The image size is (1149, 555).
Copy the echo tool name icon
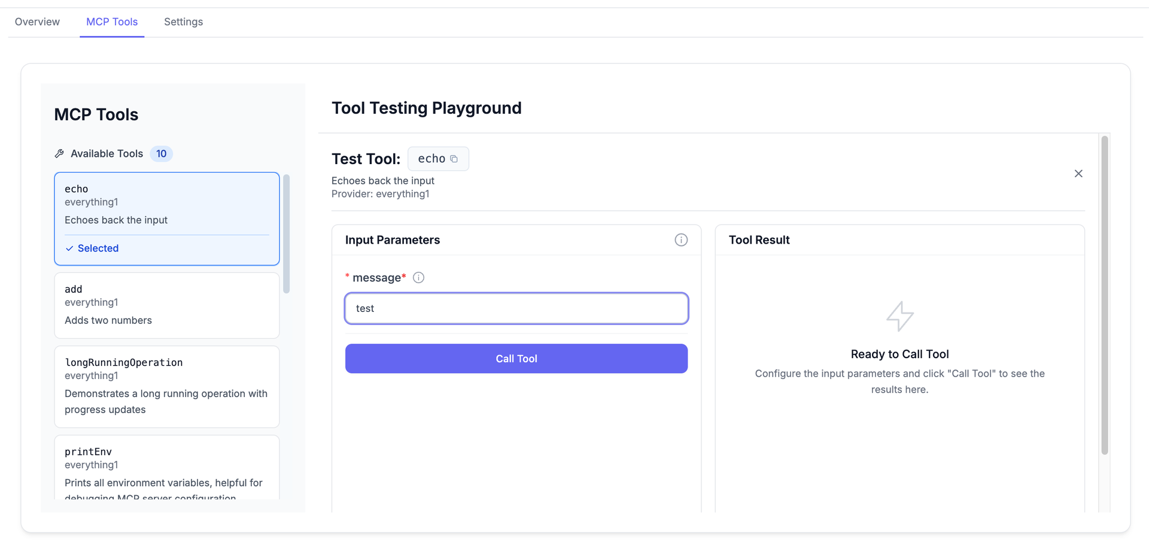[x=454, y=159]
